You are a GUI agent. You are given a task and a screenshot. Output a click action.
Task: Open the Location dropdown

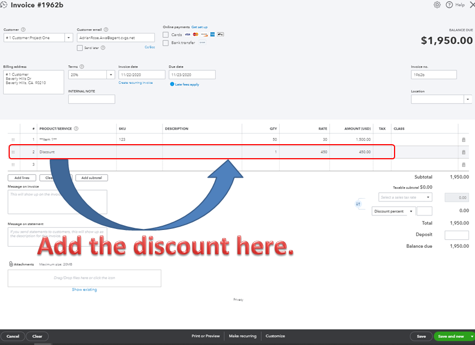pos(468,99)
